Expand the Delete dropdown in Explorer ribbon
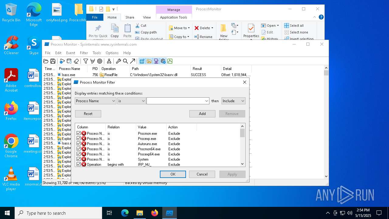The height and width of the screenshot is (219, 389). [x=212, y=28]
